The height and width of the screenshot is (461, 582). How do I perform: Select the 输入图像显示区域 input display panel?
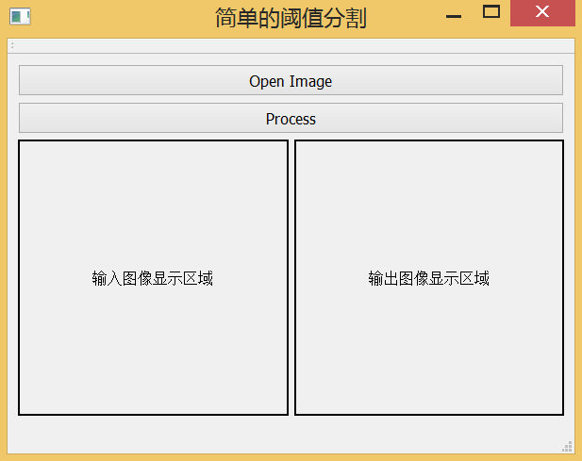click(154, 278)
